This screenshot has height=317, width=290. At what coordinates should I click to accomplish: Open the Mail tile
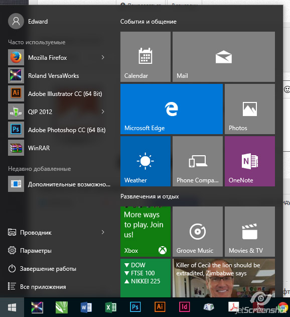click(224, 57)
